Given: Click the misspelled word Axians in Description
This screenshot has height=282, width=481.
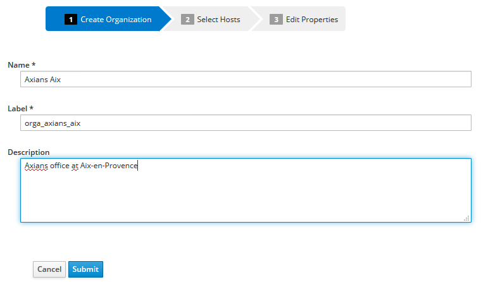Looking at the screenshot, I should tap(35, 166).
